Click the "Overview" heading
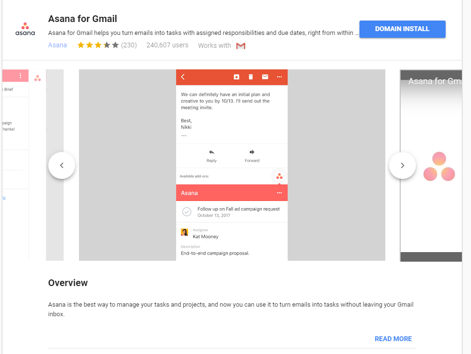The image size is (471, 354). tap(68, 283)
